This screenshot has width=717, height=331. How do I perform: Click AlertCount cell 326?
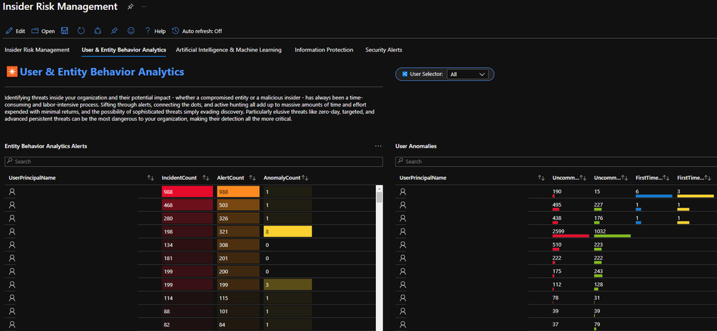pos(238,219)
